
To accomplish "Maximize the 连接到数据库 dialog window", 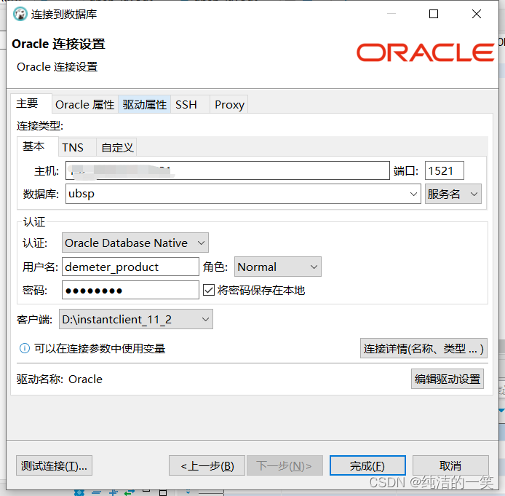I will pyautogui.click(x=434, y=14).
